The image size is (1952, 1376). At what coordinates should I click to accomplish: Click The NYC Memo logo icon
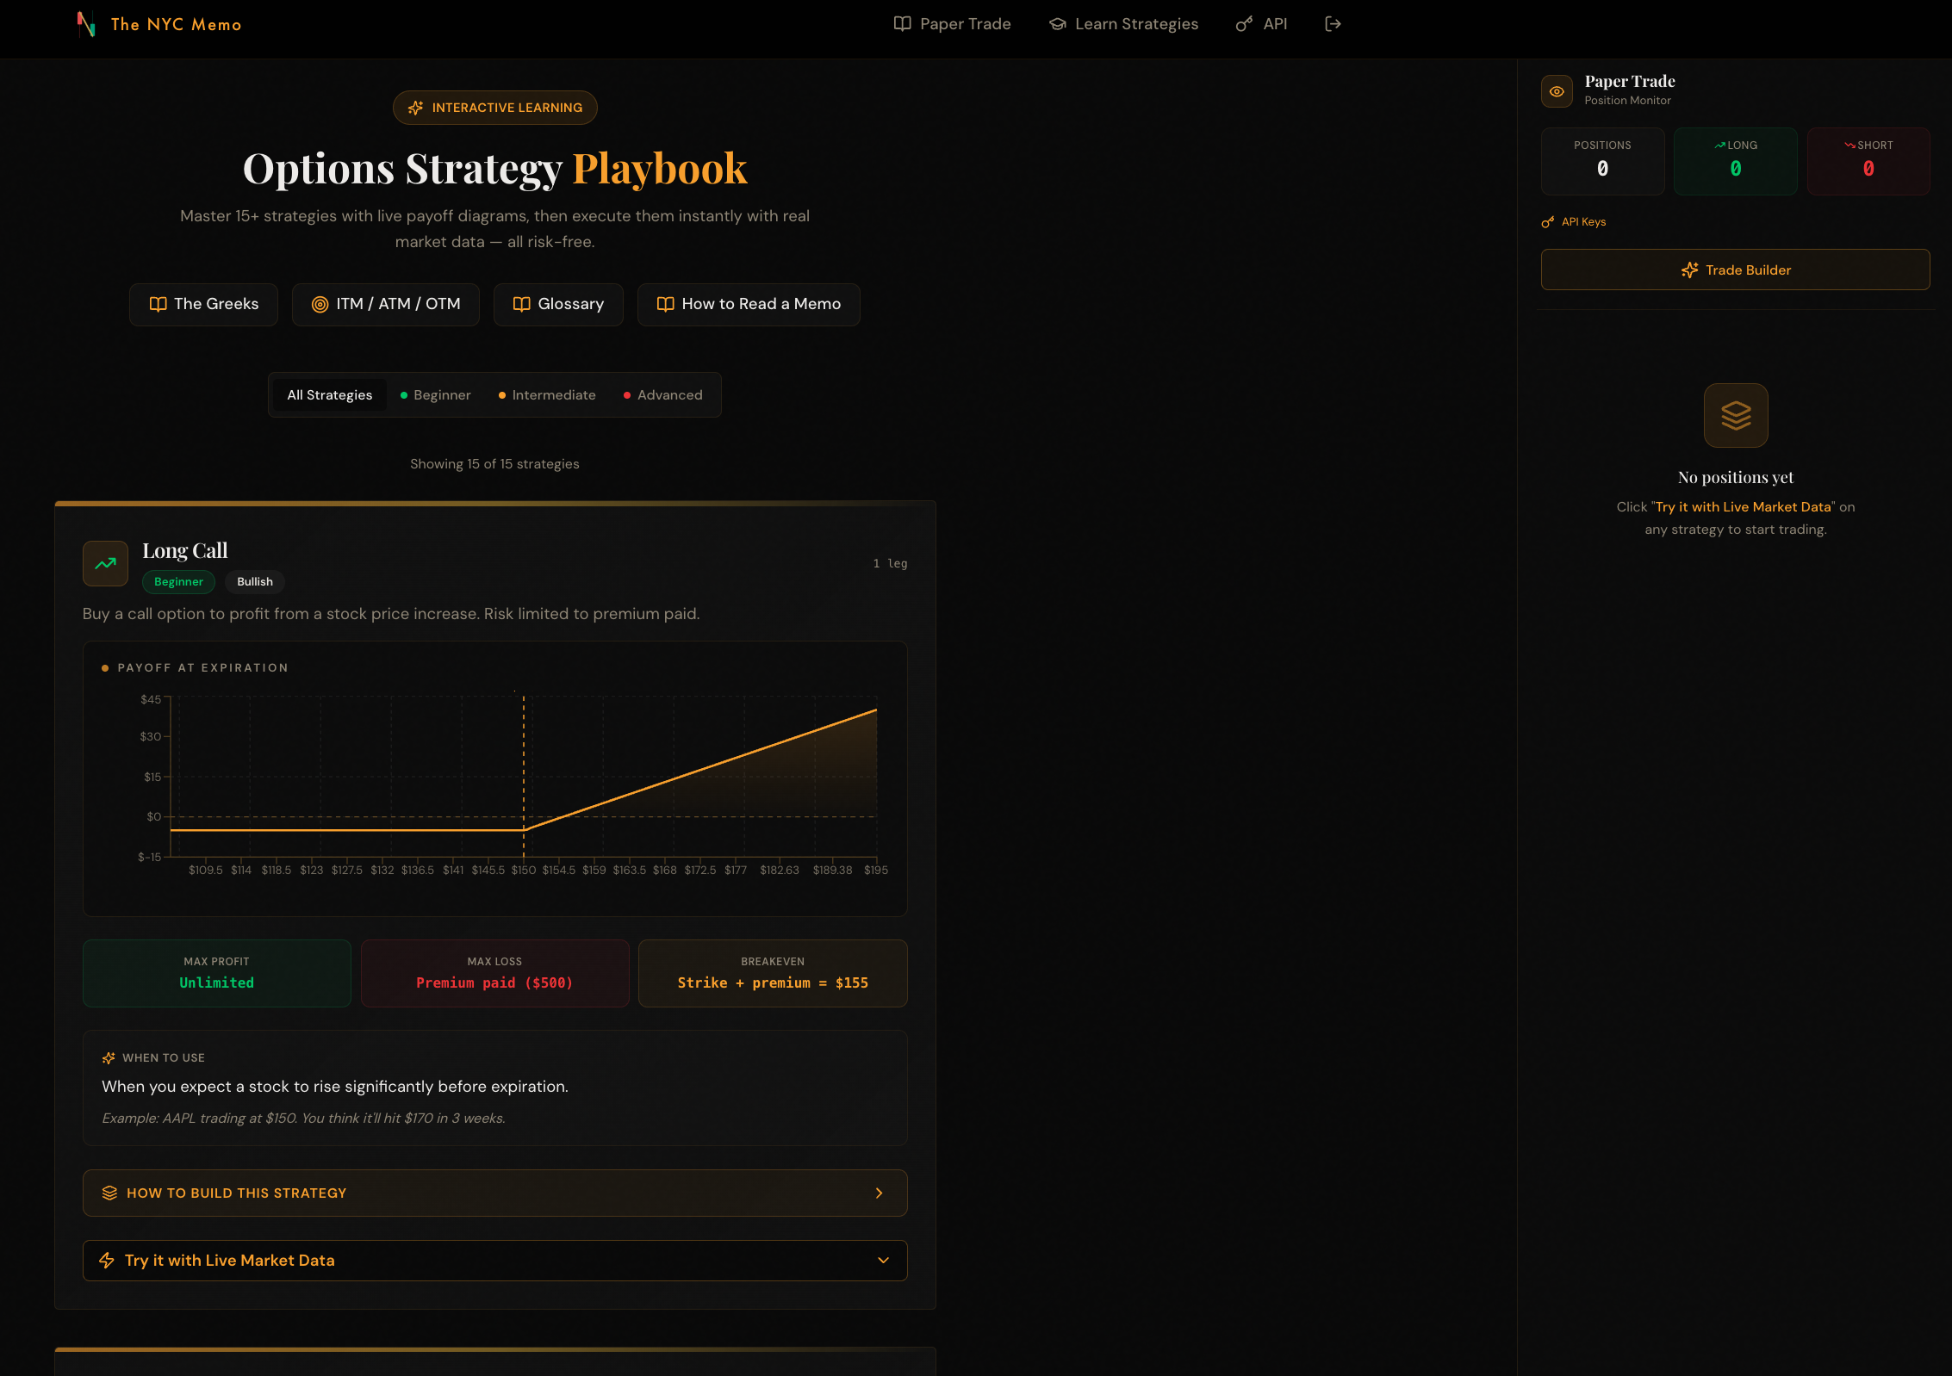(85, 24)
